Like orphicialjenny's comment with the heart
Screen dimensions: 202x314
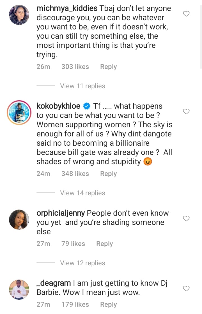coord(186,218)
